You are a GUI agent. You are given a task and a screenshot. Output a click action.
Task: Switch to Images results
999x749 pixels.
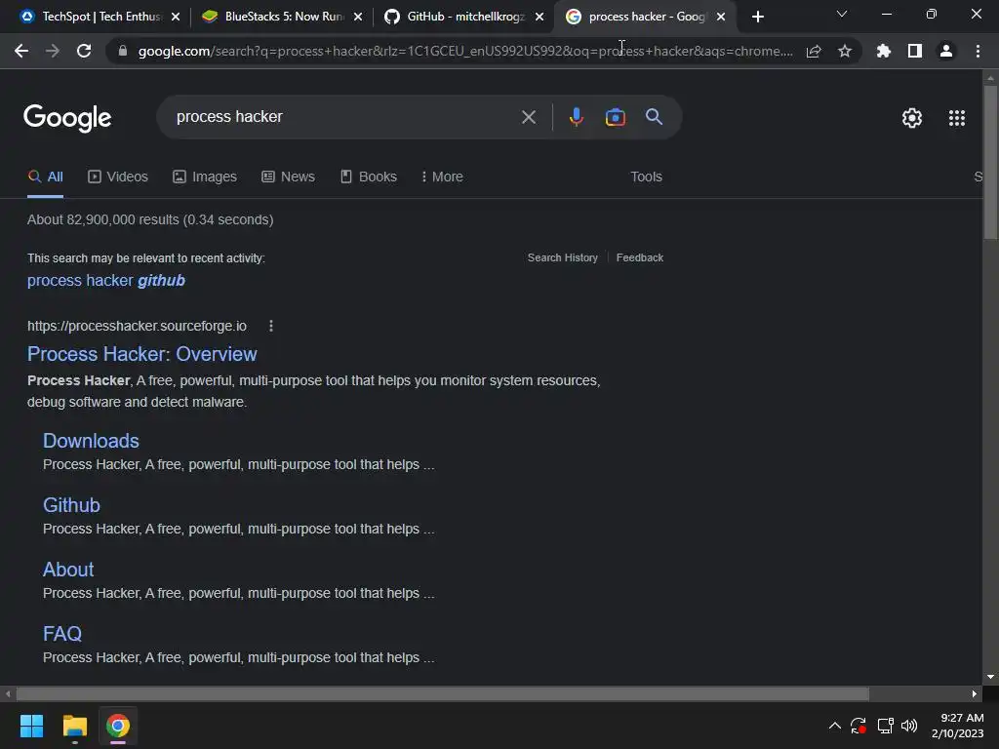[205, 177]
